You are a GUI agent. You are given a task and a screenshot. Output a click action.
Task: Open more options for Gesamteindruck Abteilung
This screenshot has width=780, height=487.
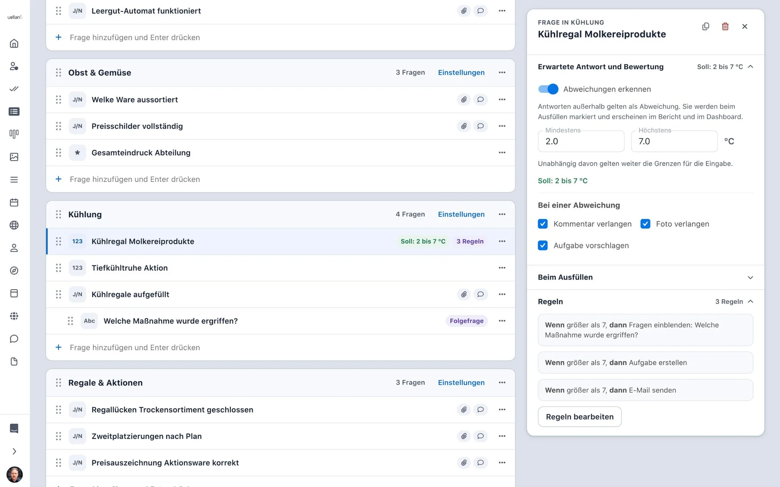tap(502, 152)
